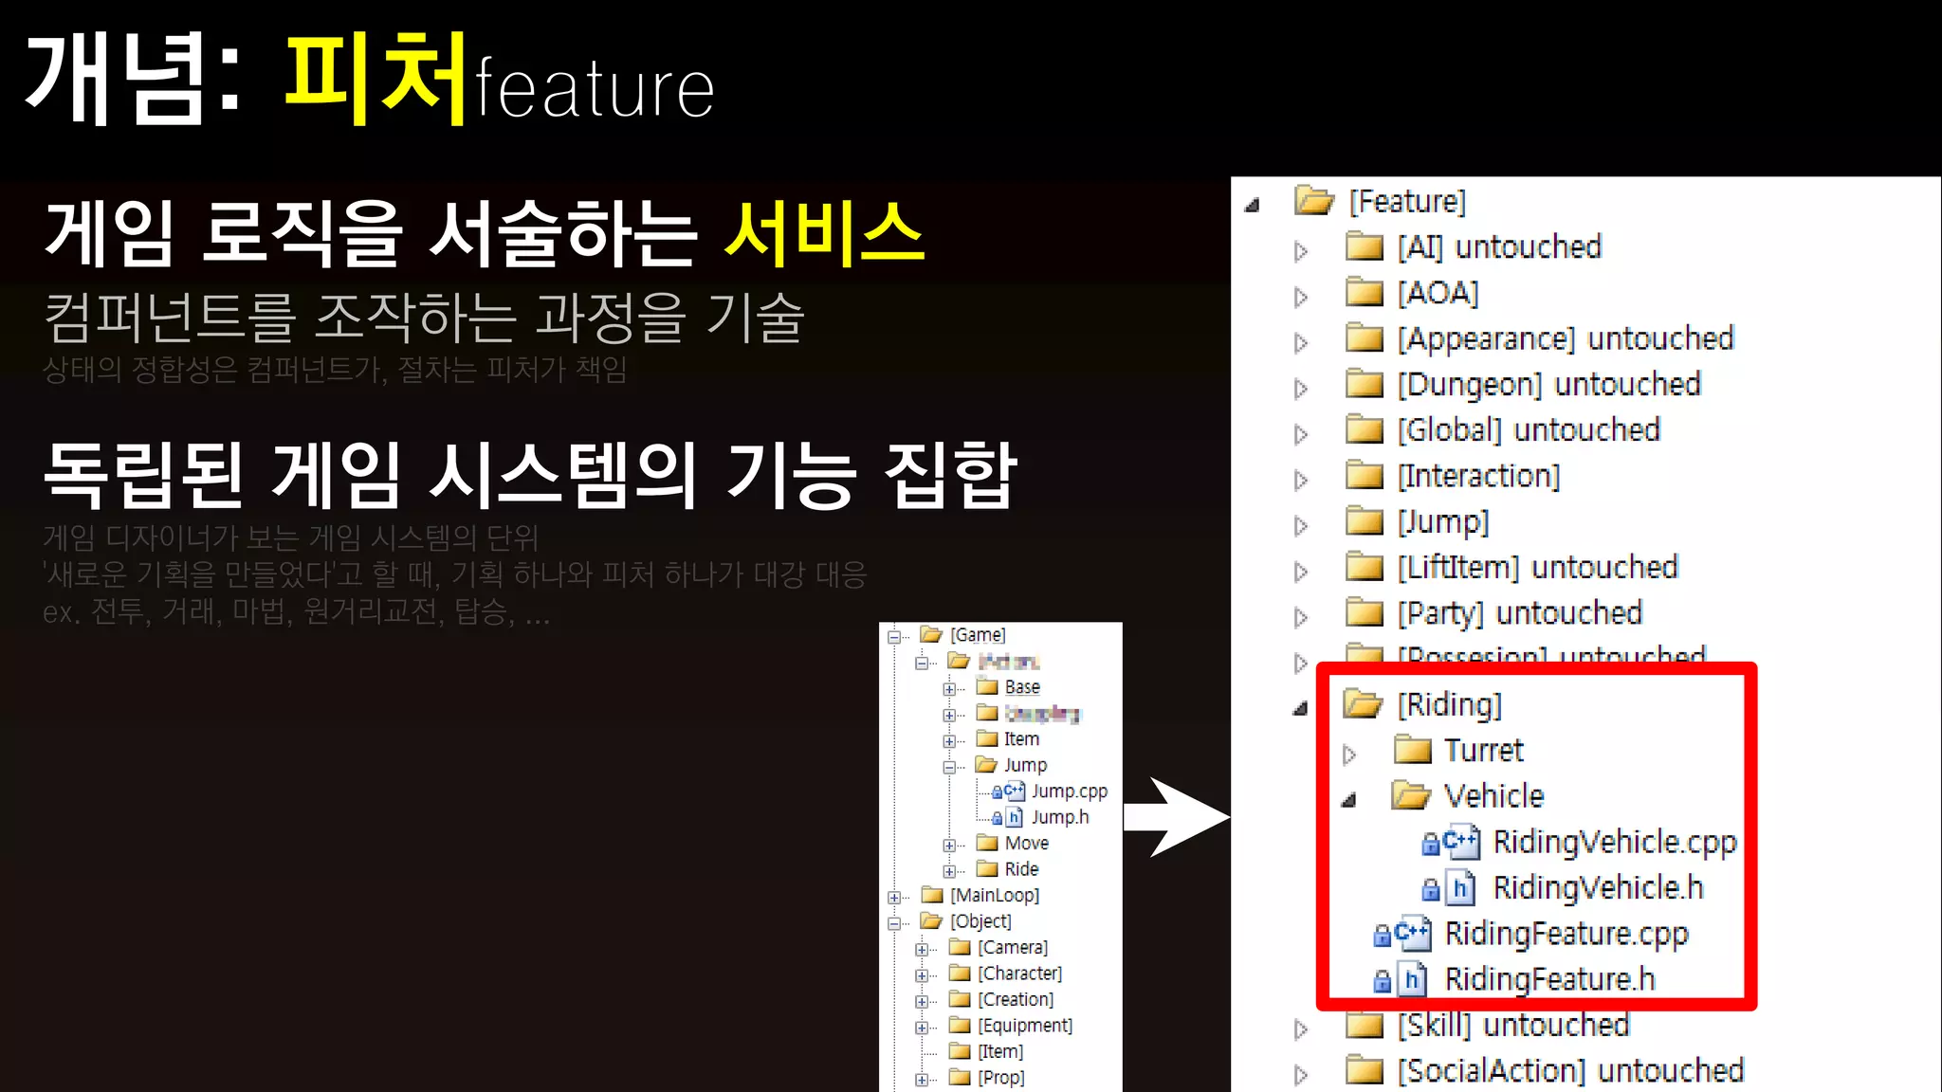
Task: Select the '[Object]' label in the small tree
Action: [980, 920]
